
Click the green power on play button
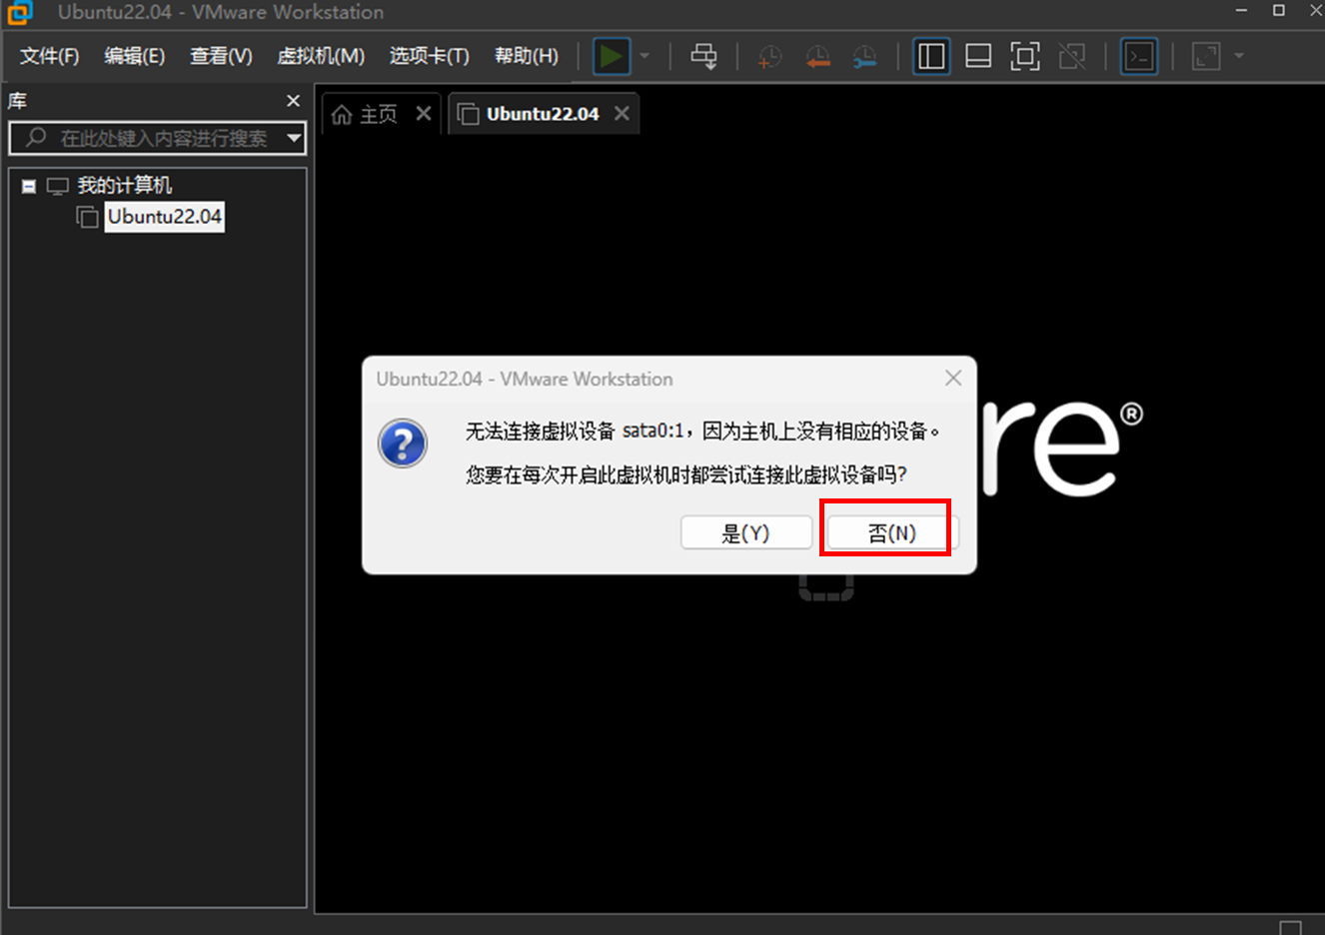coord(611,56)
